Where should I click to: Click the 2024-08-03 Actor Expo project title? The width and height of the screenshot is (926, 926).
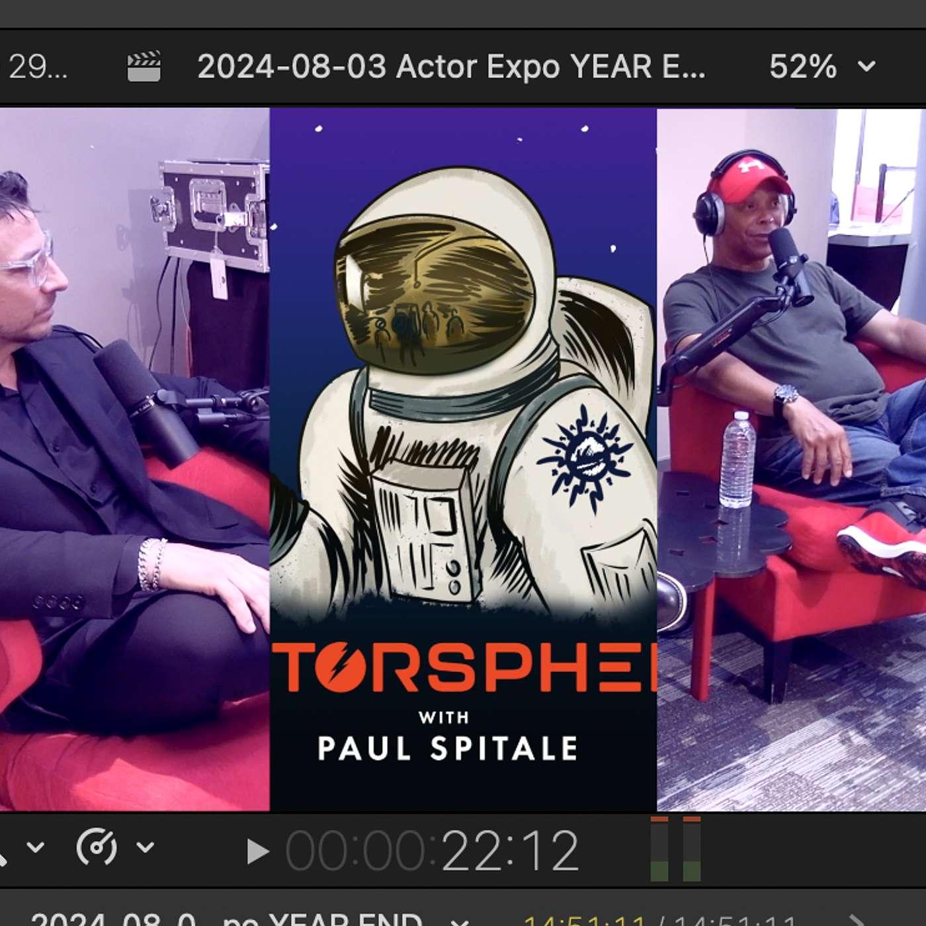pyautogui.click(x=451, y=67)
